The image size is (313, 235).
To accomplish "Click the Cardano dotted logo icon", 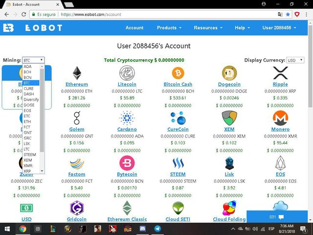I will 127,118.
